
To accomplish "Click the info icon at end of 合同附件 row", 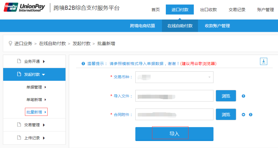I will (250, 114).
